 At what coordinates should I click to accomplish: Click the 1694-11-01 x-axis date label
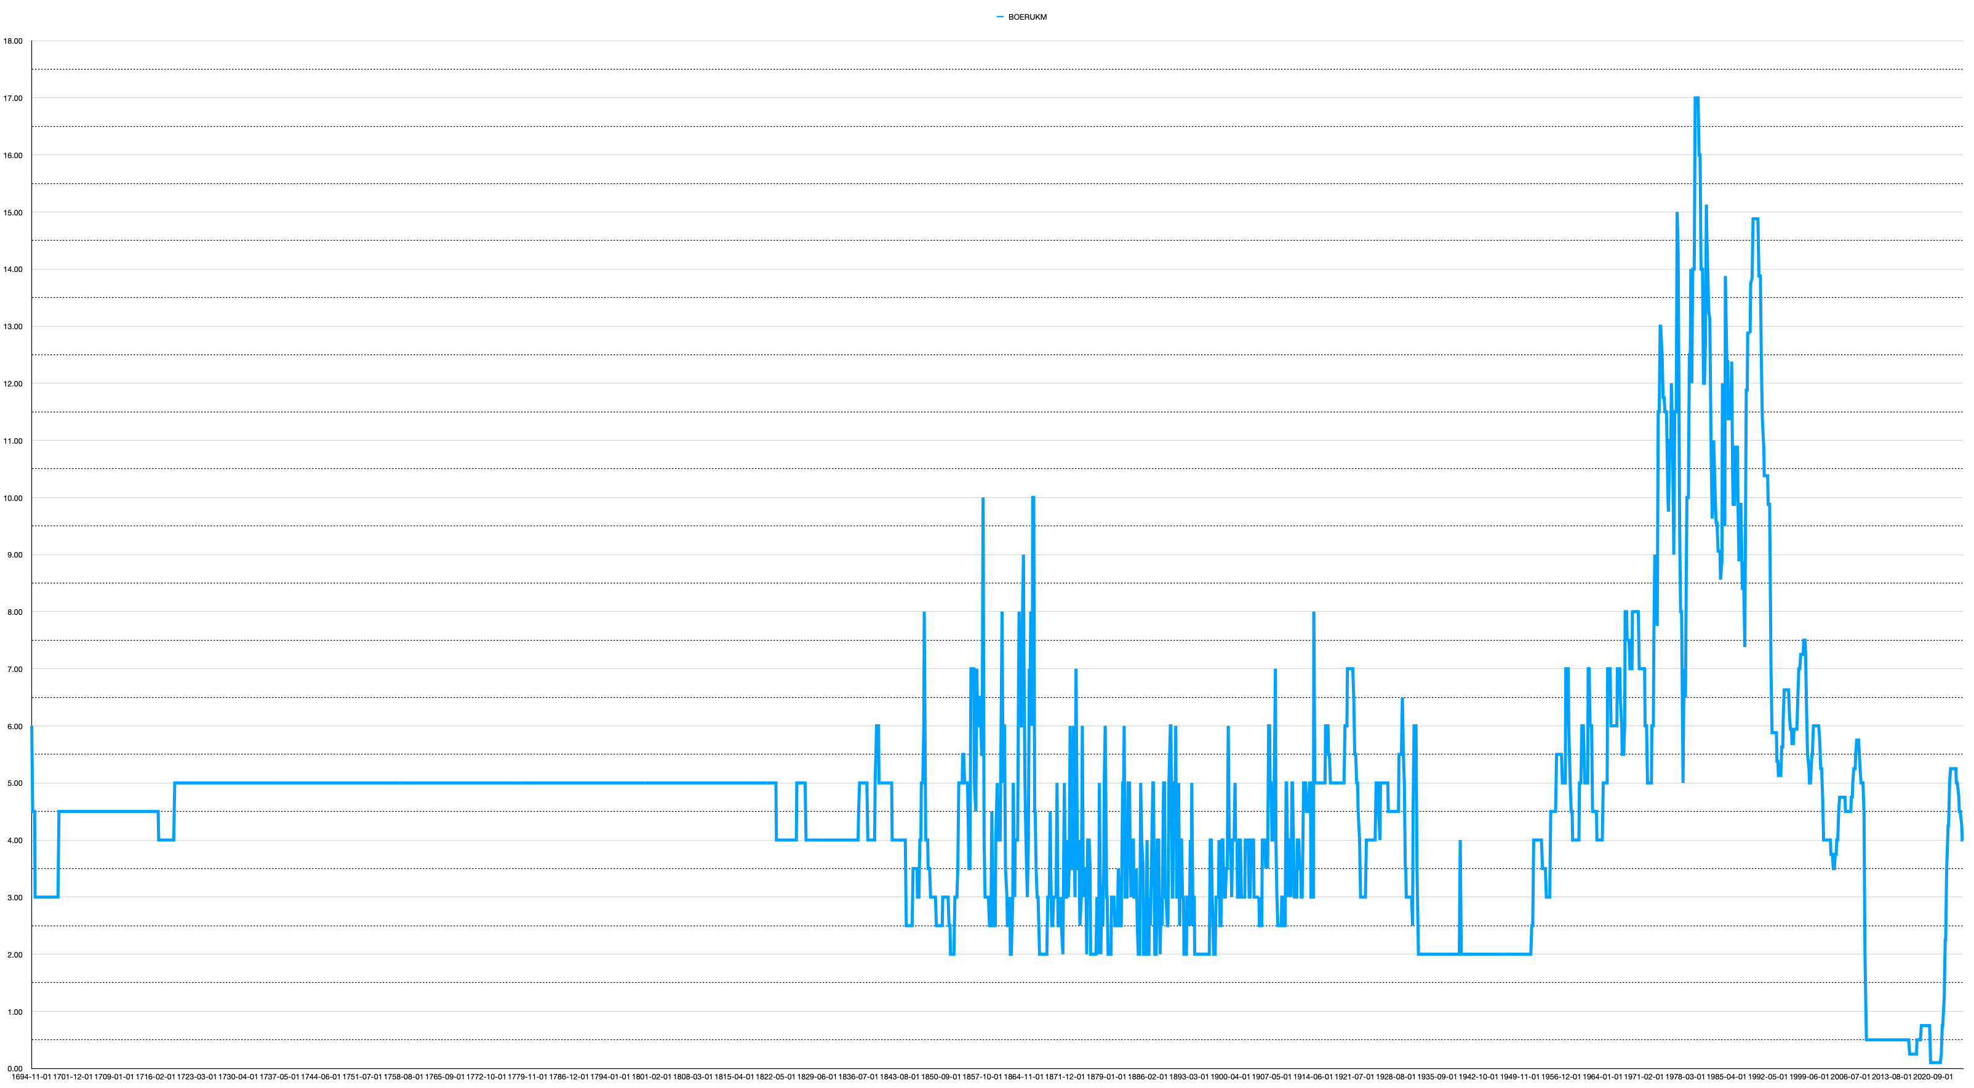31,1076
